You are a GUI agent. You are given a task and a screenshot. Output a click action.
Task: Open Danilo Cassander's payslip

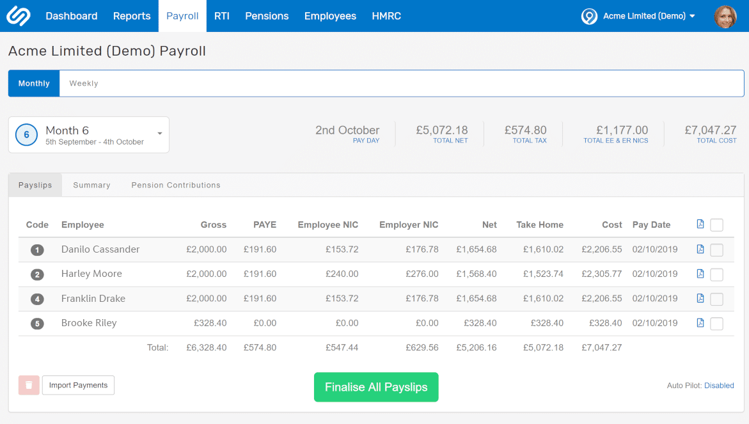pos(100,249)
